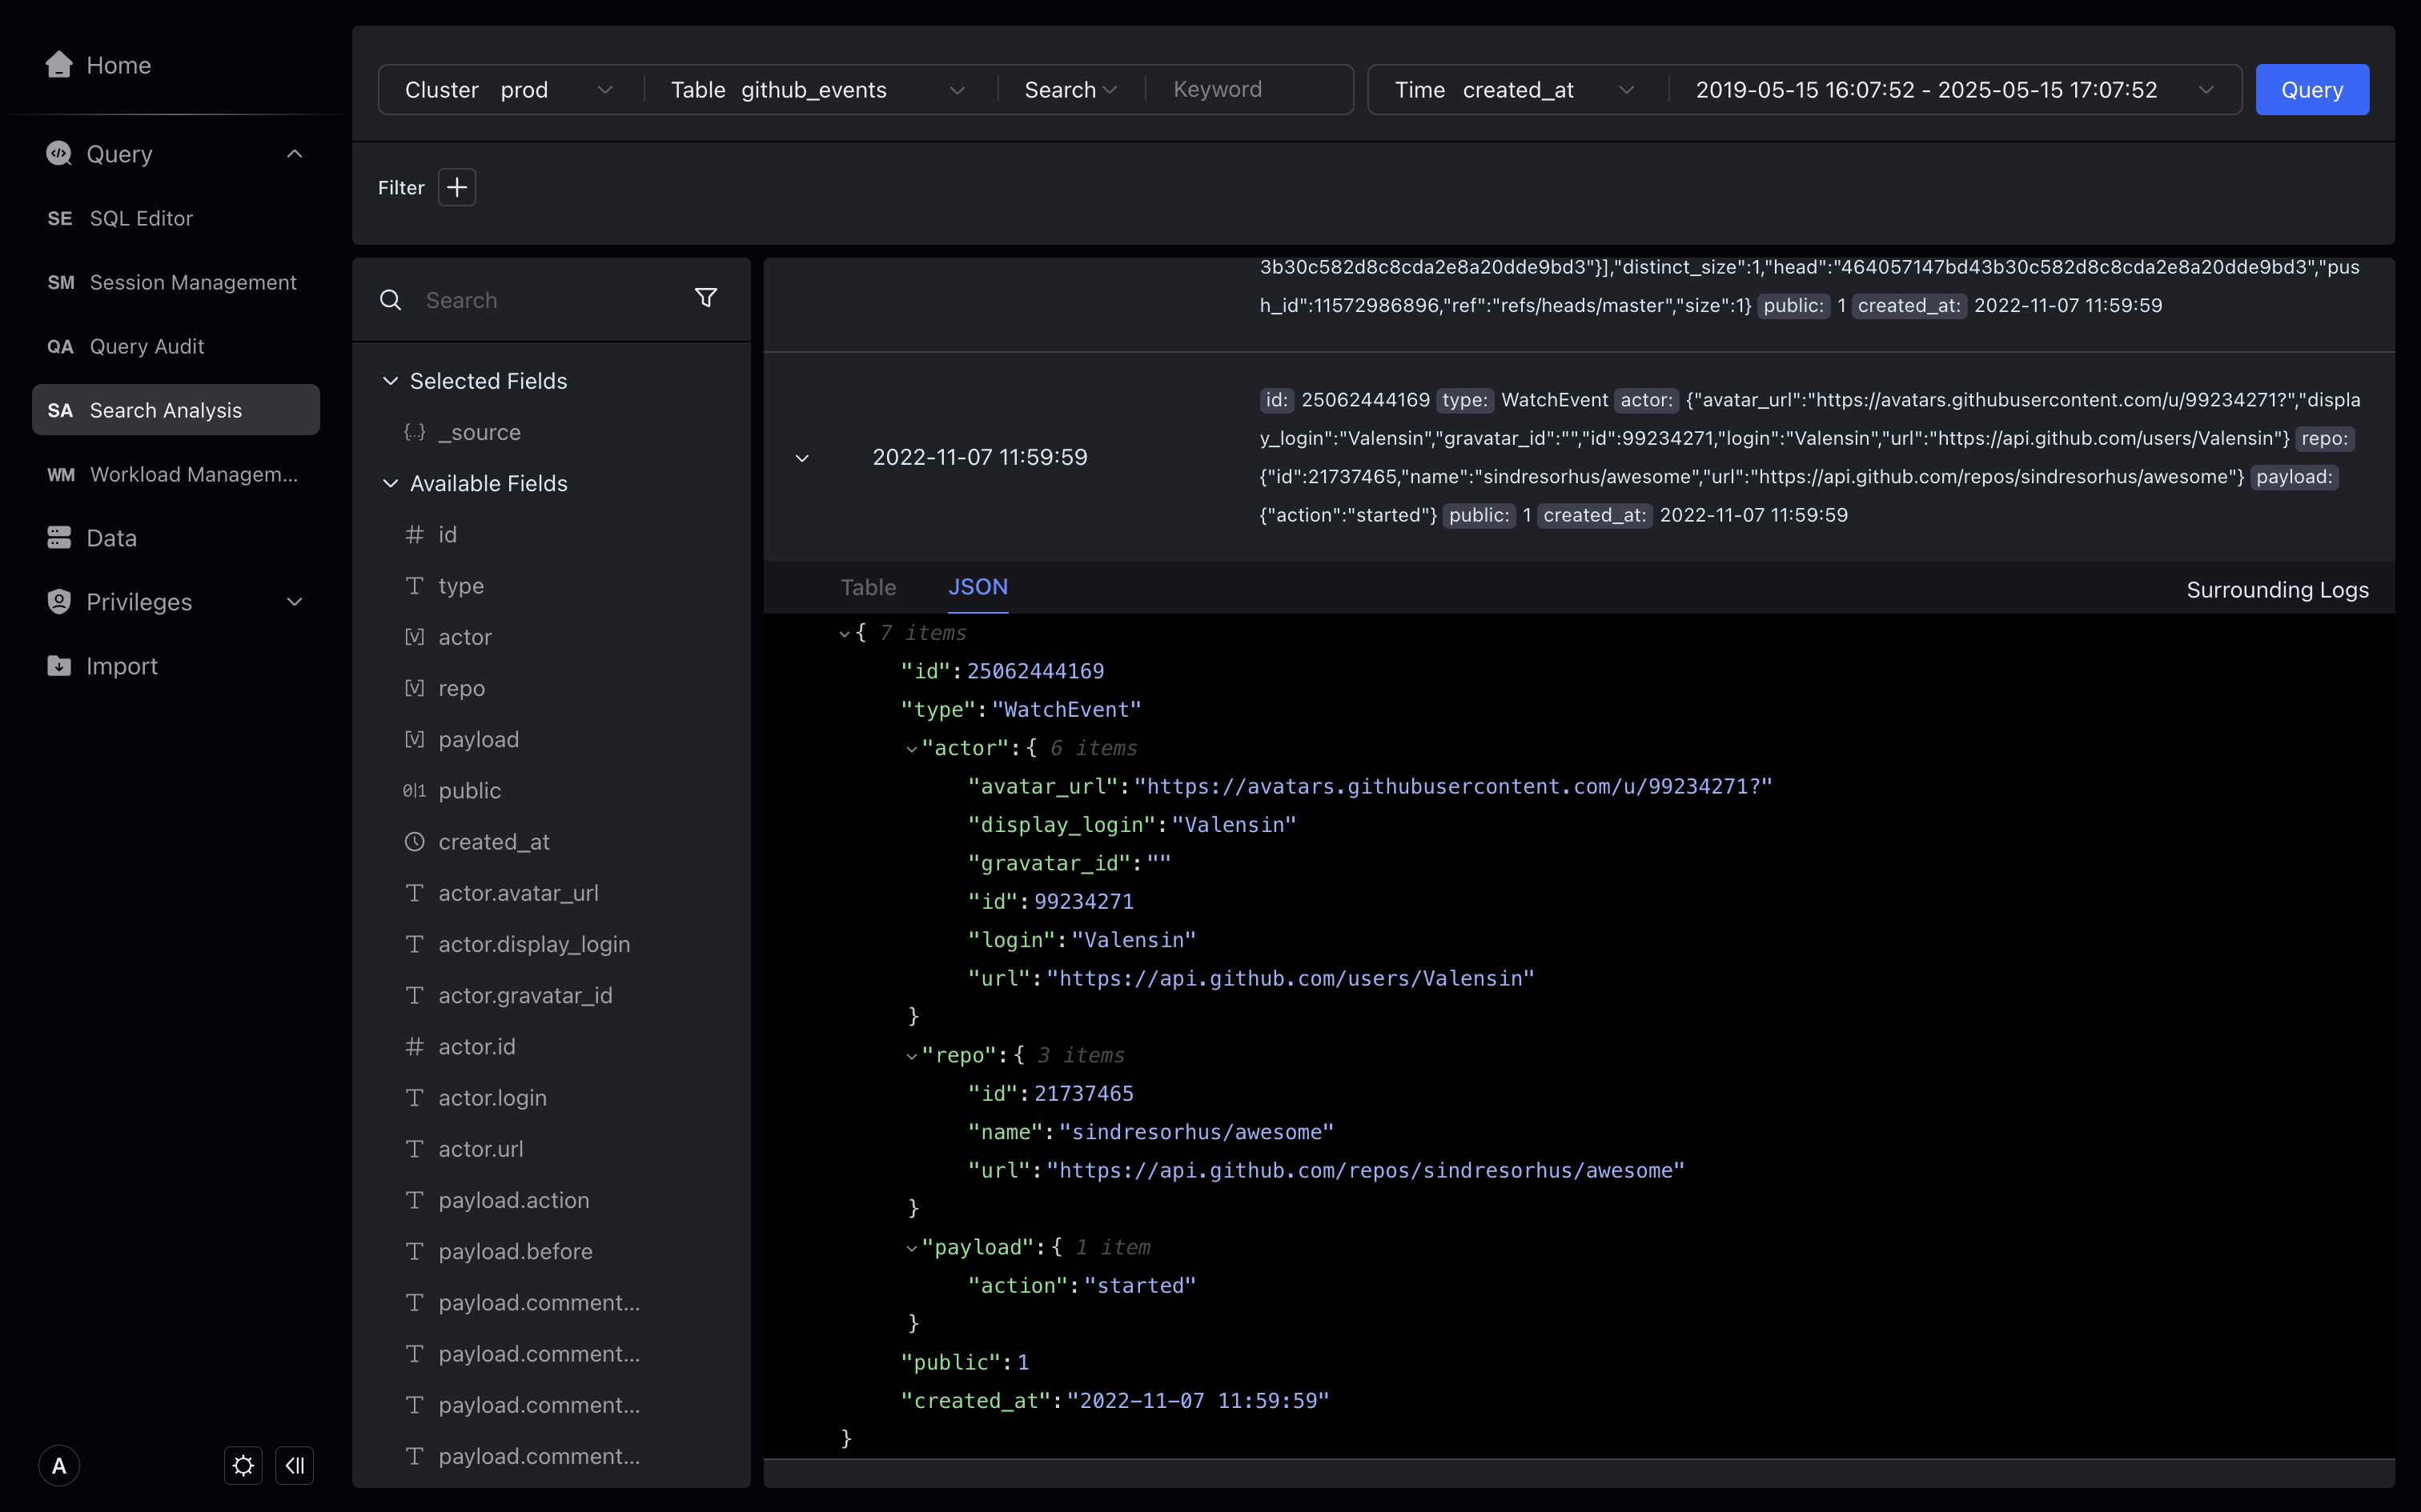Click the JSON id value 25062444169
Screen dimensions: 2421x1512
pyautogui.click(x=1035, y=671)
